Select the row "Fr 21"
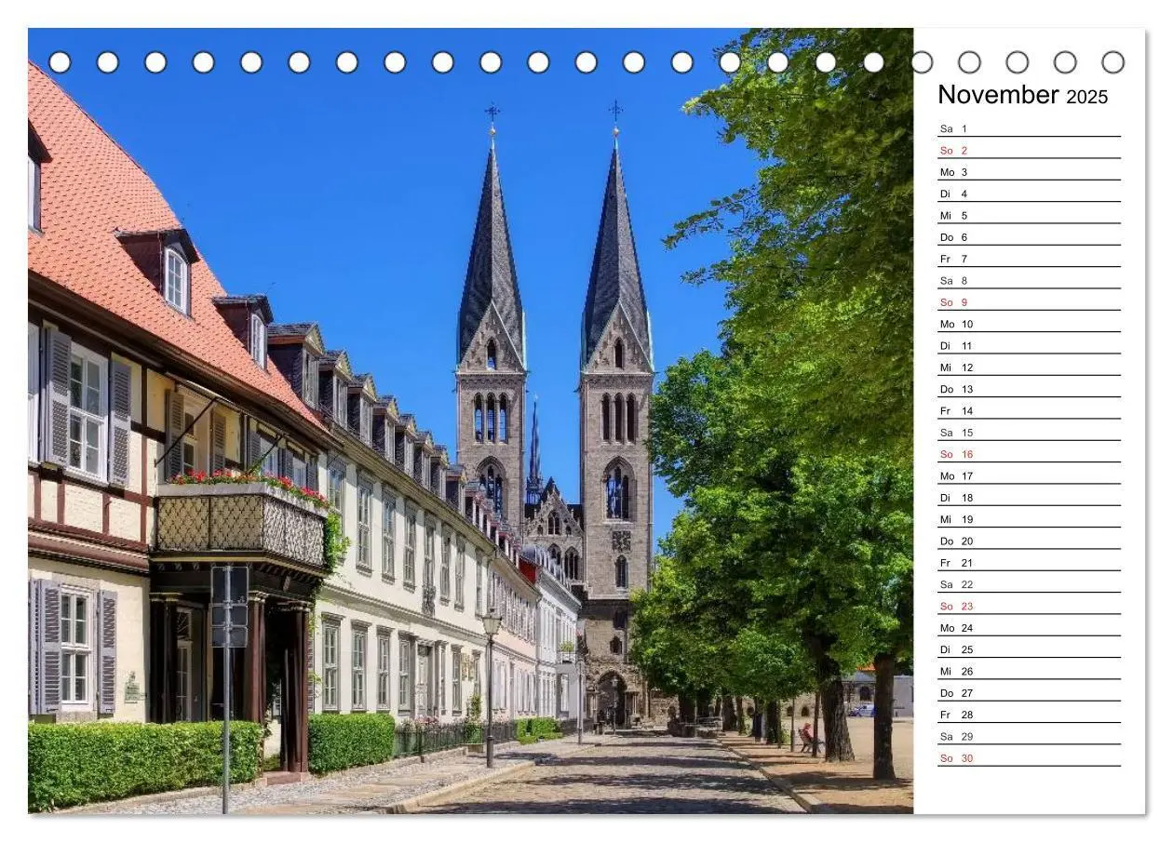Viewport: 1173px width, 842px height. click(x=1029, y=563)
